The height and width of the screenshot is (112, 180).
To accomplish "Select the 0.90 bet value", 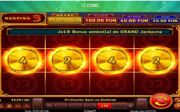I will [x=60, y=106].
